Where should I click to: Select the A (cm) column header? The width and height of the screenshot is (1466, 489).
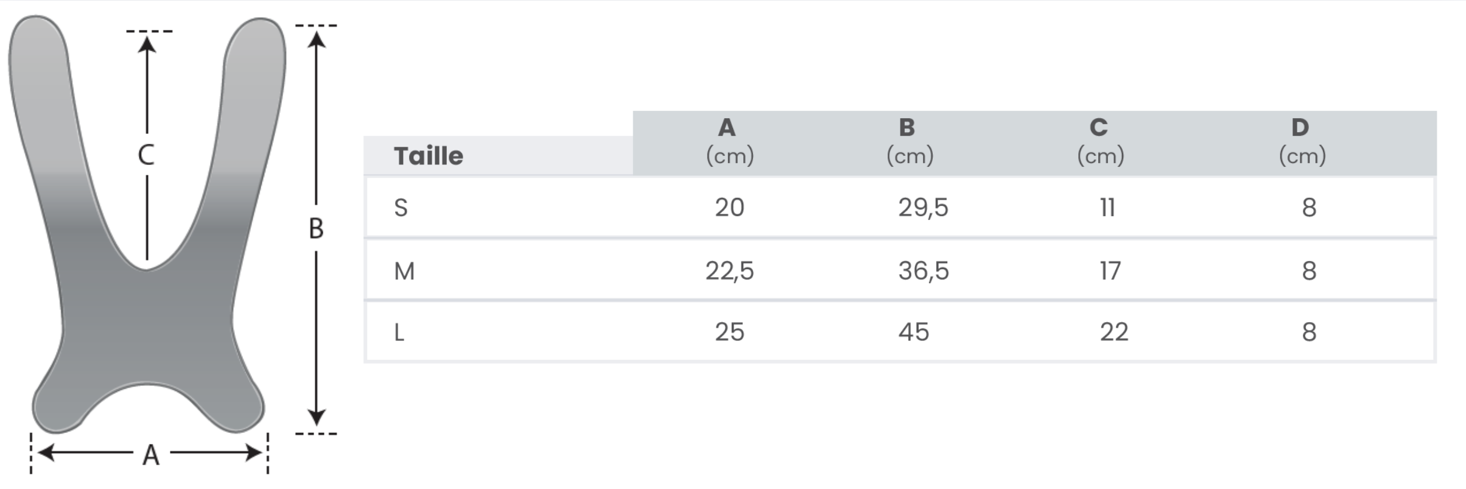(x=729, y=142)
